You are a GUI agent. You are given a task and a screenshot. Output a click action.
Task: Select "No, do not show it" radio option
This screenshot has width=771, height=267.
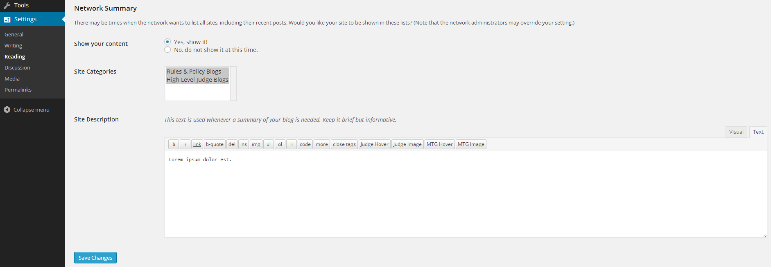coord(167,49)
